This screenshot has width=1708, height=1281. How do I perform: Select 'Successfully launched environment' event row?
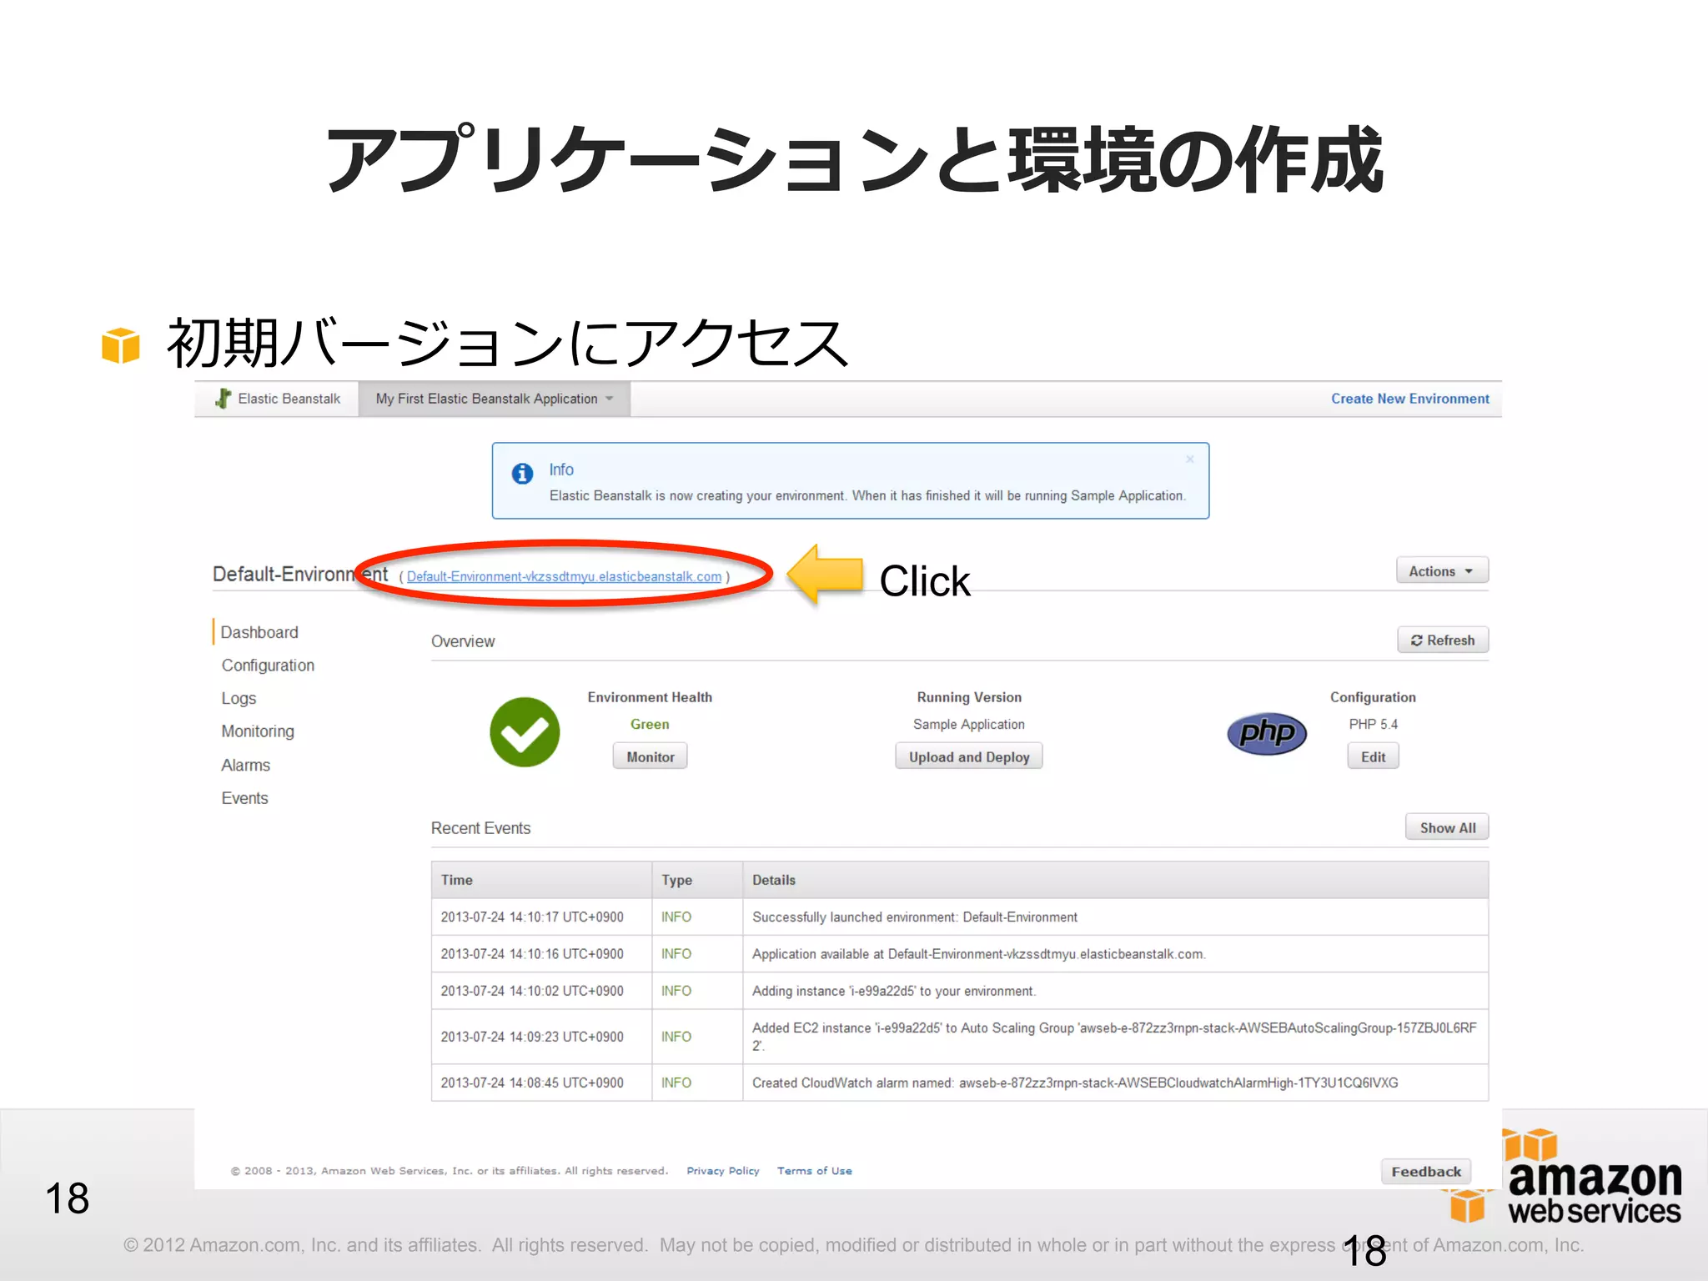959,917
